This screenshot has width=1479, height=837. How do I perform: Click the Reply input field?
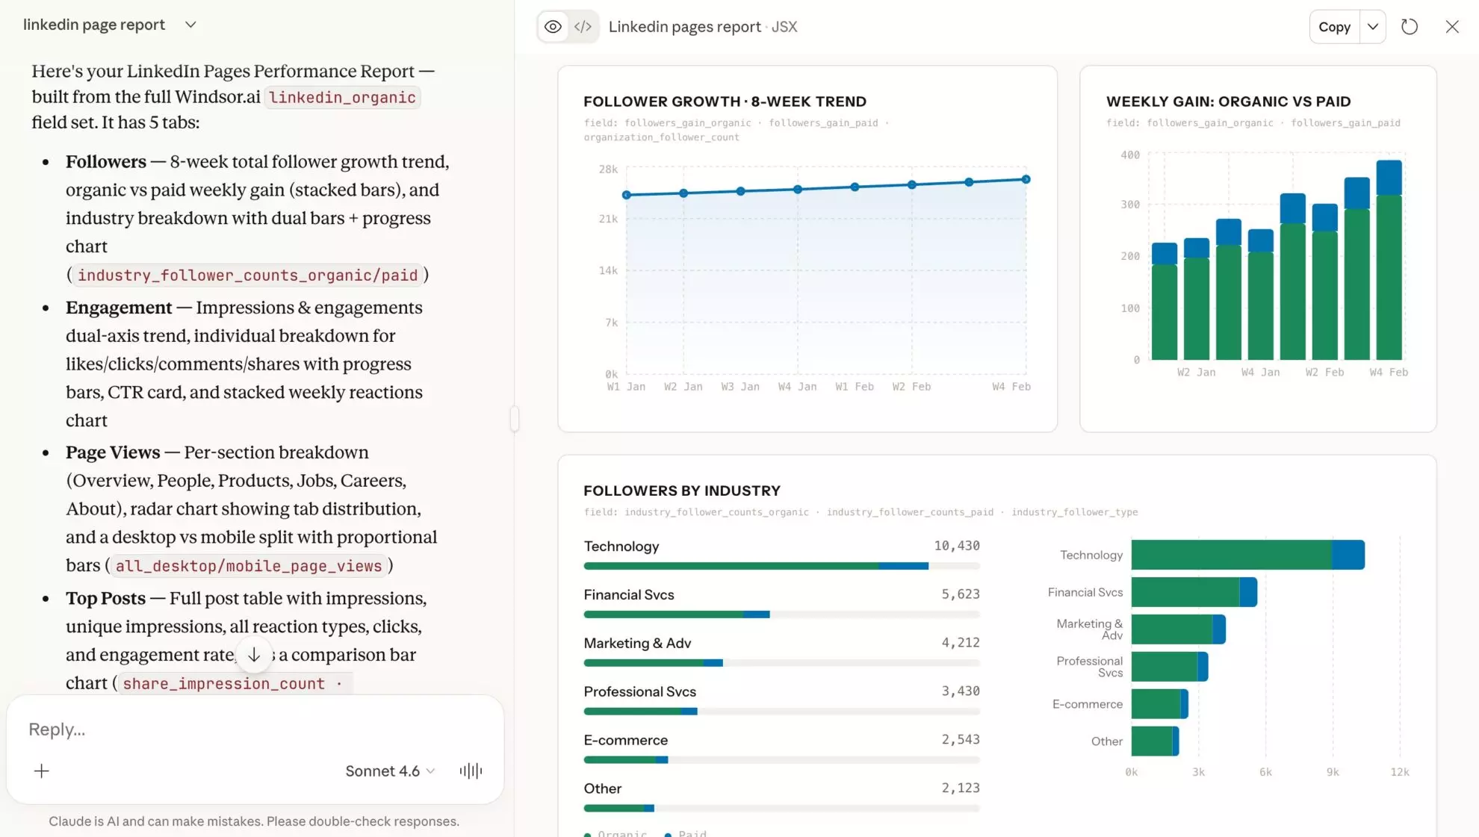(x=224, y=729)
